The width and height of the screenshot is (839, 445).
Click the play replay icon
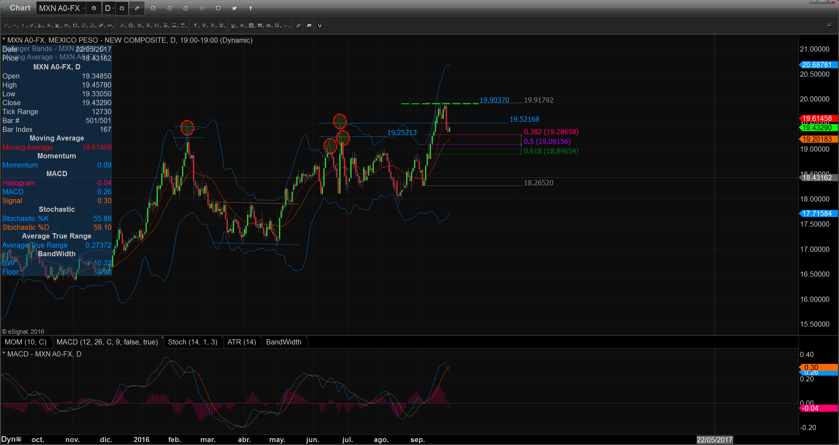[169, 8]
